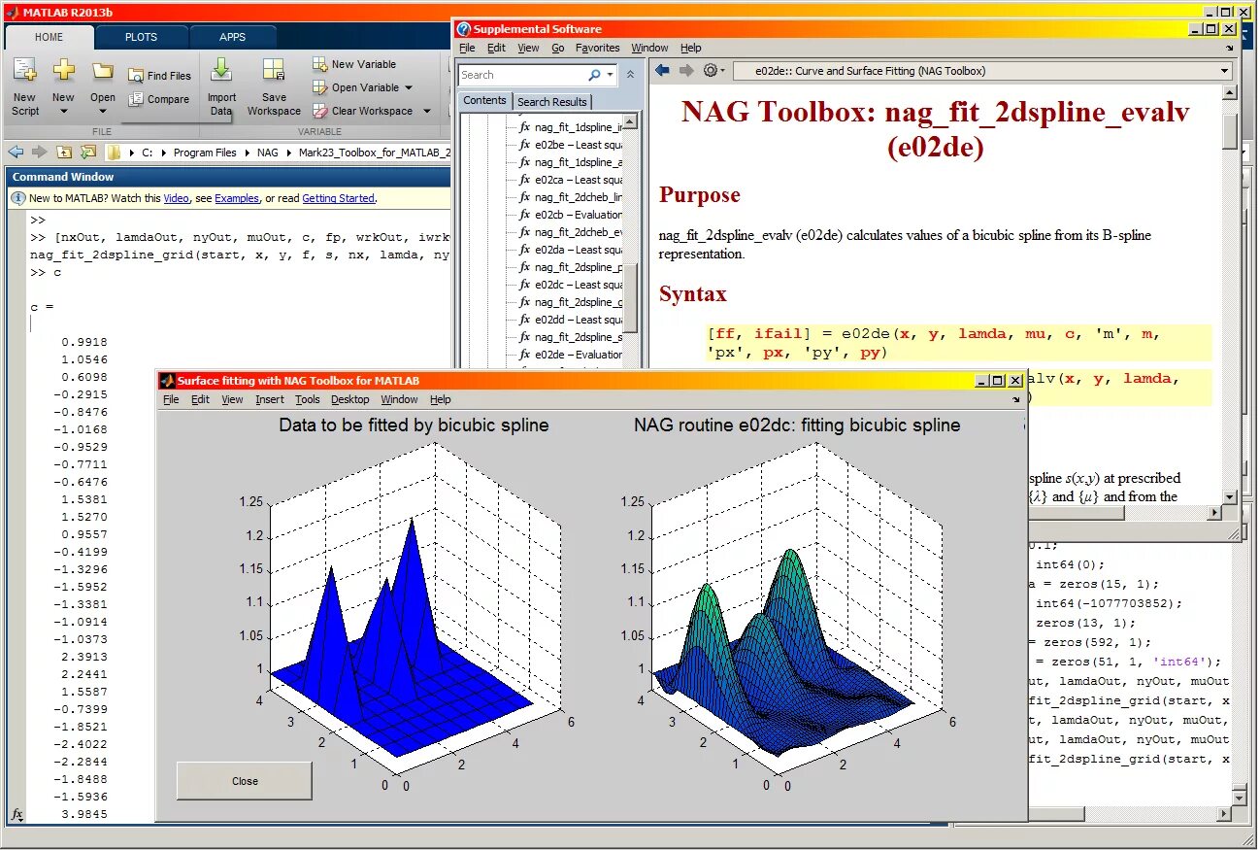Click the fx icon beside e02be entry

pos(525,145)
